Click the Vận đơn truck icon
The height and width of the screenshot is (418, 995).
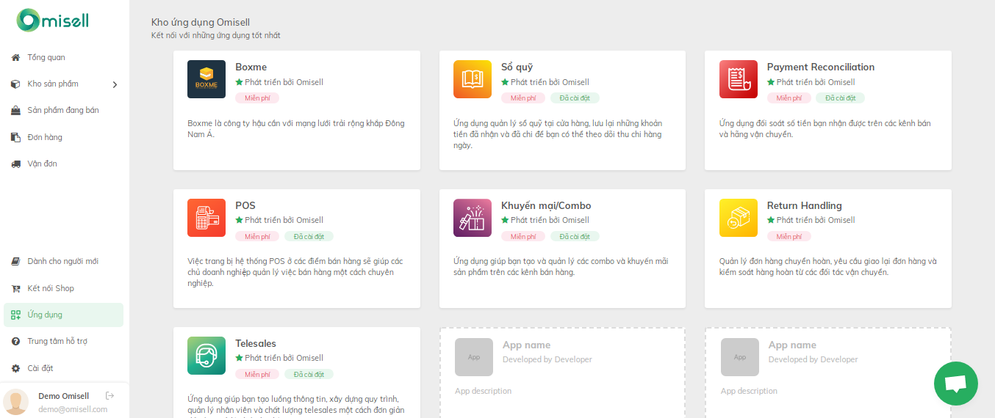15,164
